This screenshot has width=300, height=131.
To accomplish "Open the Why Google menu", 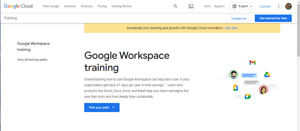I will [51, 6].
